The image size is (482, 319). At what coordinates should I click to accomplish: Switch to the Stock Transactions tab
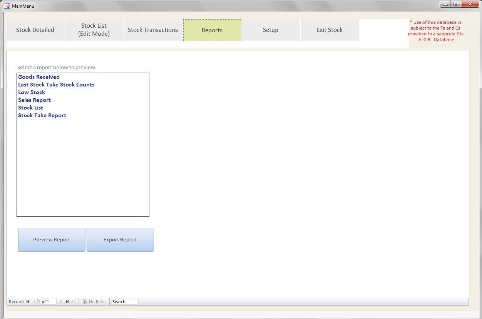(x=153, y=30)
